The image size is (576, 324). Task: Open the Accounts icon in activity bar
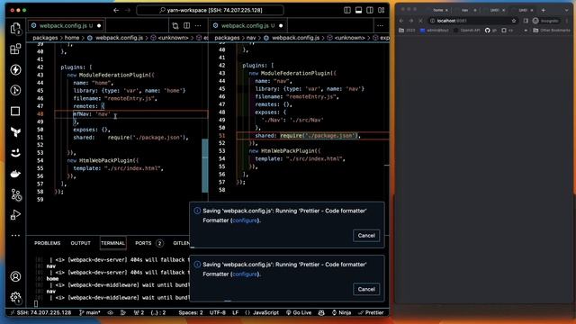(15, 276)
